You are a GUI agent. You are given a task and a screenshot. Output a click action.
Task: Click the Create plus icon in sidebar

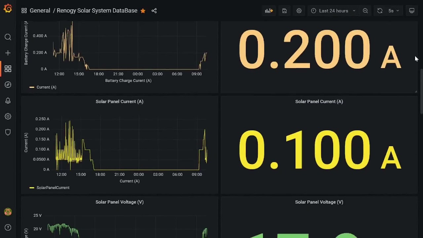(x=8, y=53)
